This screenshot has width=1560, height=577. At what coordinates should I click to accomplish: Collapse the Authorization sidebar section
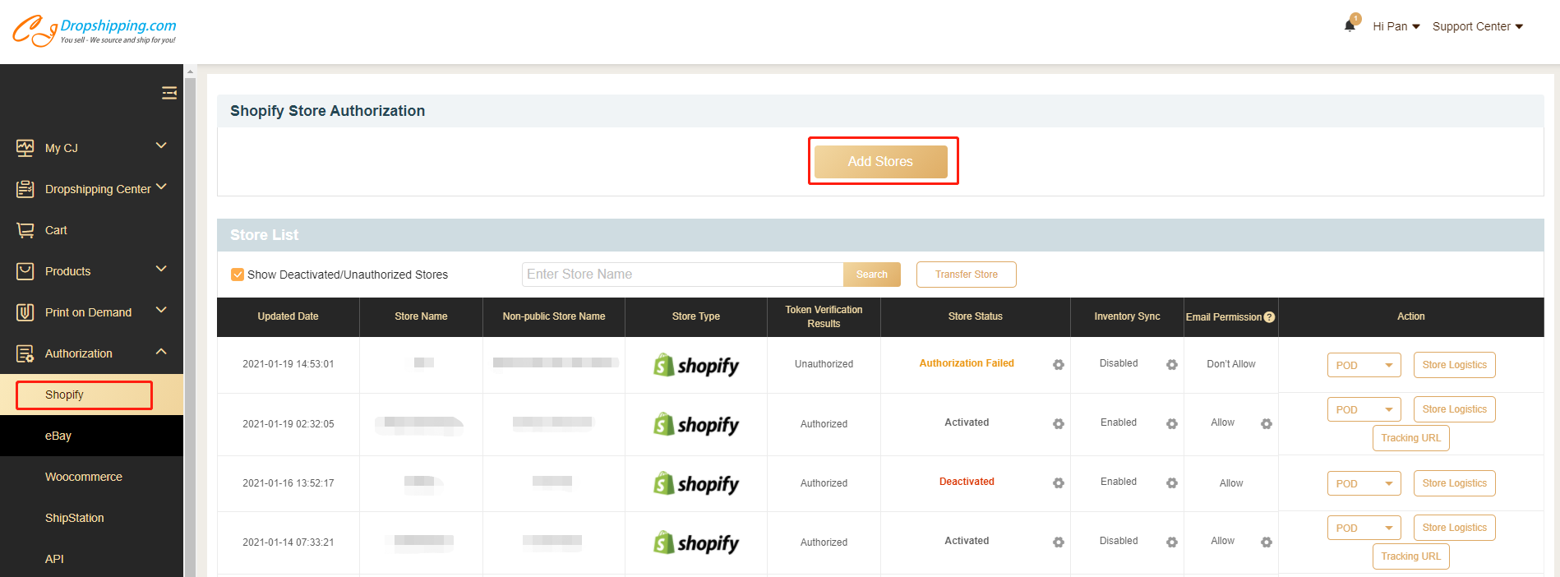tap(161, 353)
